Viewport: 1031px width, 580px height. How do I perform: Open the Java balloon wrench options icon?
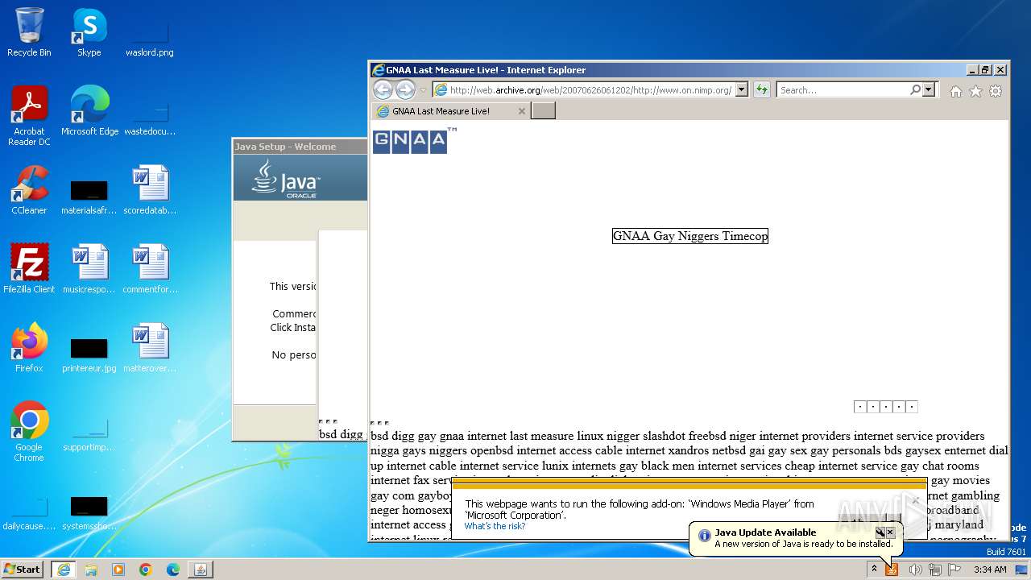[880, 532]
